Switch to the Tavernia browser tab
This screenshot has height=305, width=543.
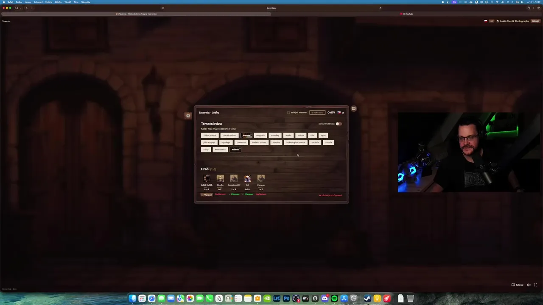pos(136,14)
